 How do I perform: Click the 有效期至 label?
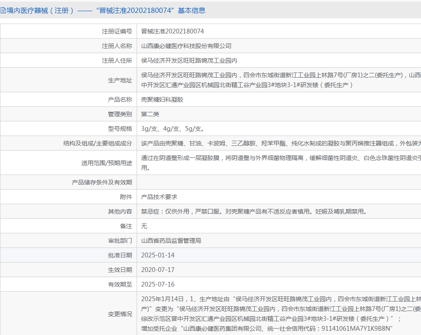click(120, 284)
